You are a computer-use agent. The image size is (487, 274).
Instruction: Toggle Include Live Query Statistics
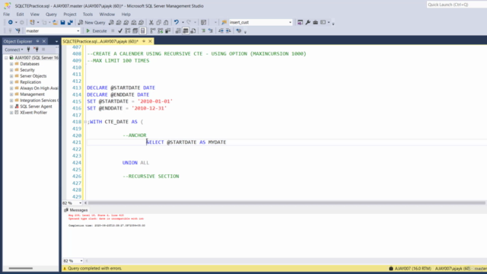coord(161,30)
